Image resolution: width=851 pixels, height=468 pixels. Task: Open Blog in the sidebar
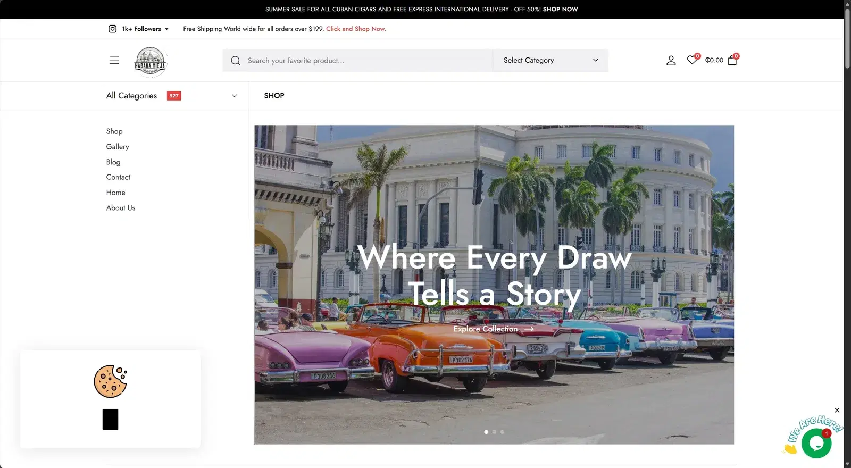tap(113, 162)
